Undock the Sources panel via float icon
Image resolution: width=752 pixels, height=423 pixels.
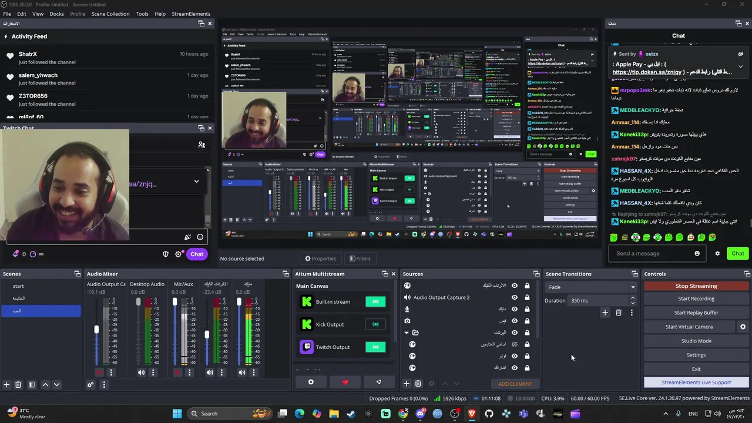(x=536, y=274)
